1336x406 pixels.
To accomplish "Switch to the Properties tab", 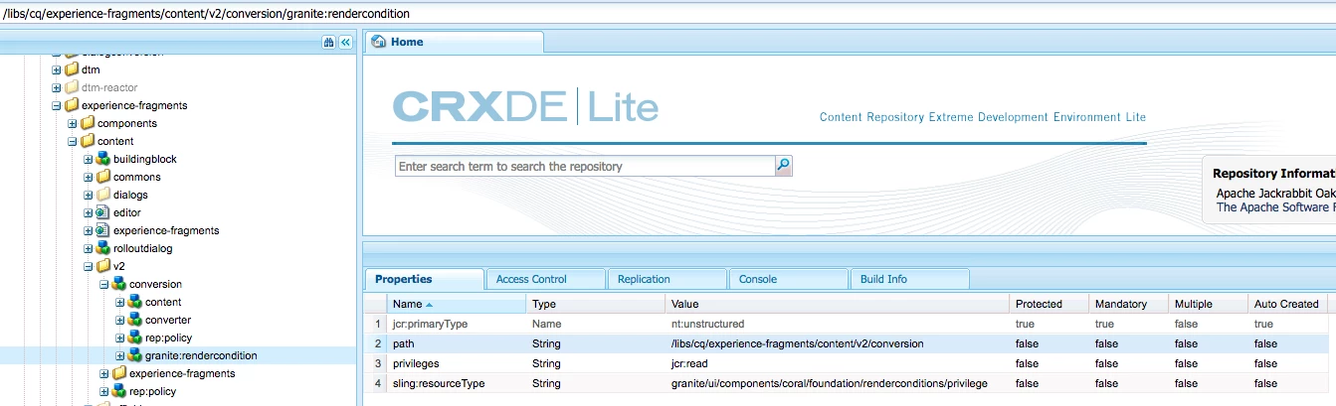I will (424, 279).
